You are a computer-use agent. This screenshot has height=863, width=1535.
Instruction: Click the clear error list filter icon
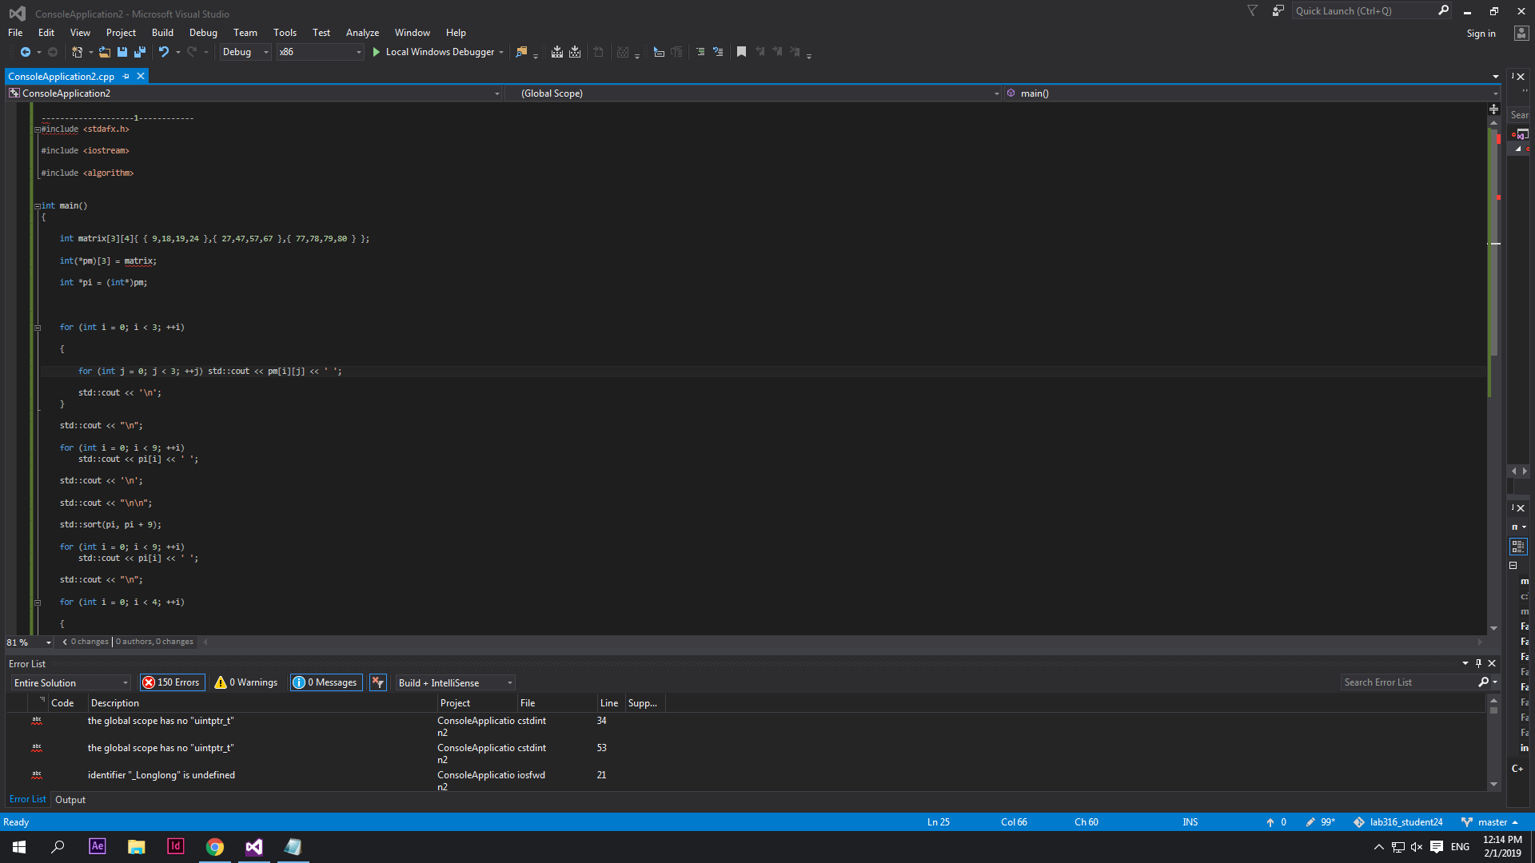pyautogui.click(x=378, y=682)
